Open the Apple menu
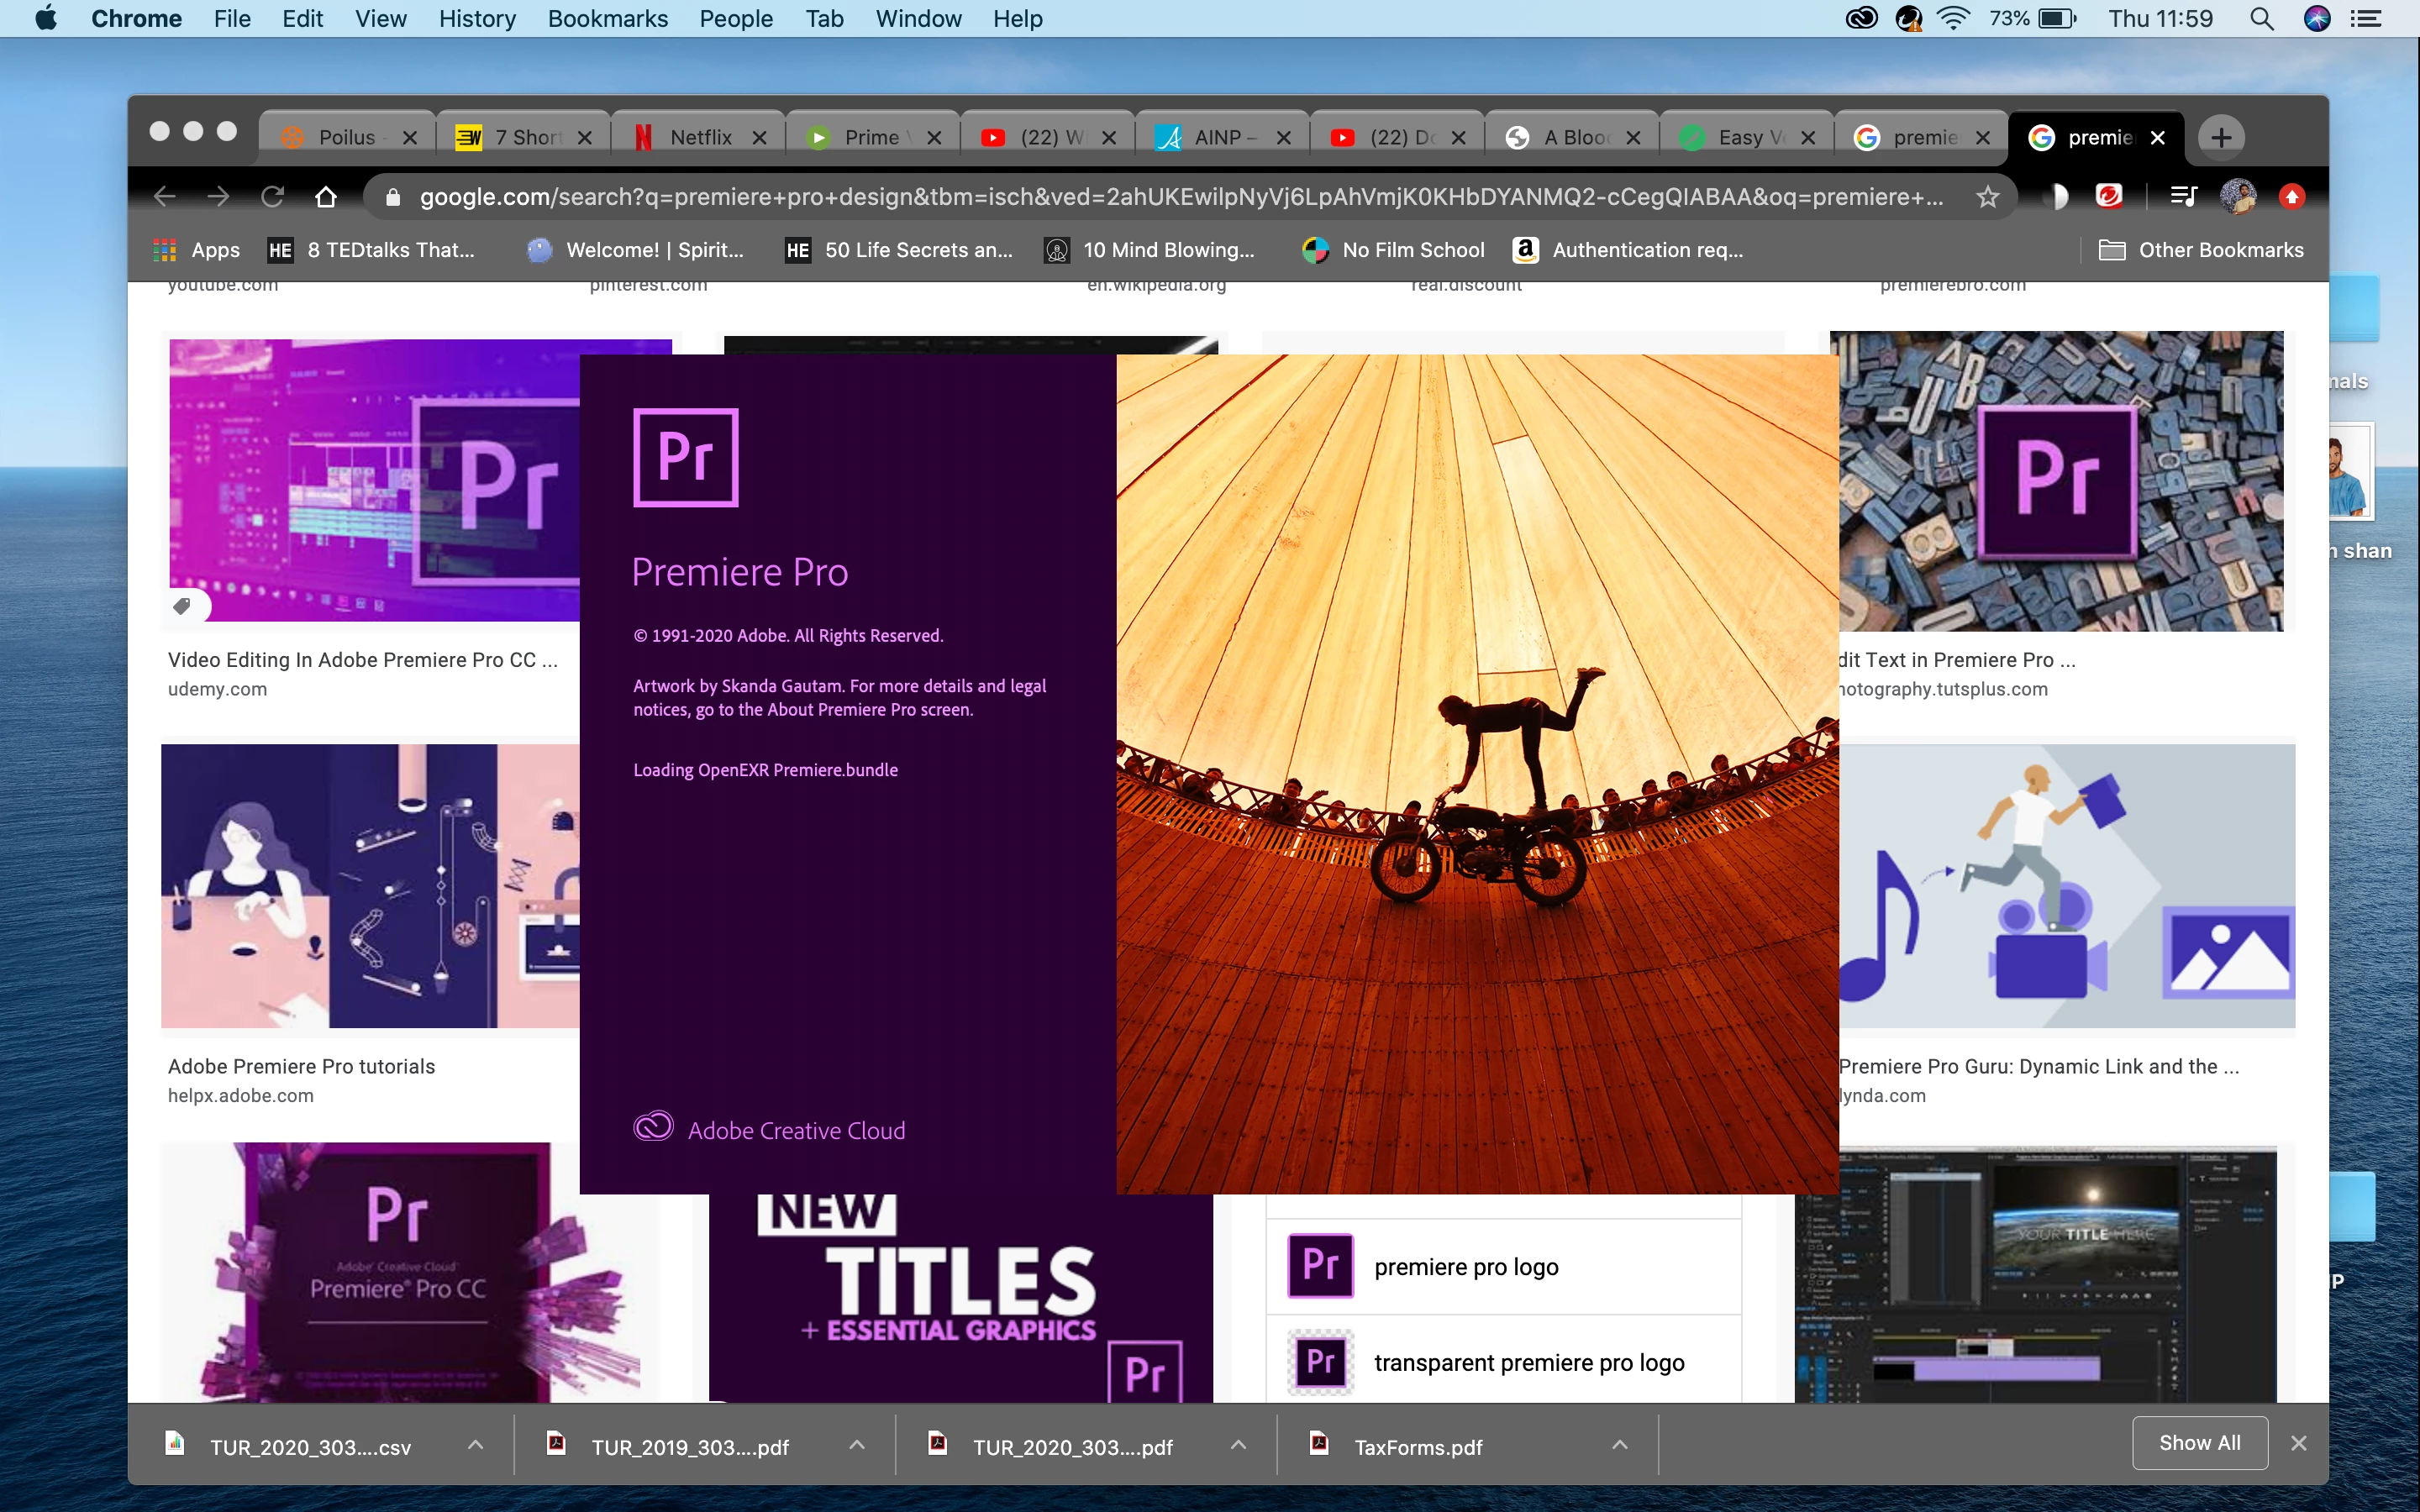Viewport: 2420px width, 1512px height. (46, 18)
